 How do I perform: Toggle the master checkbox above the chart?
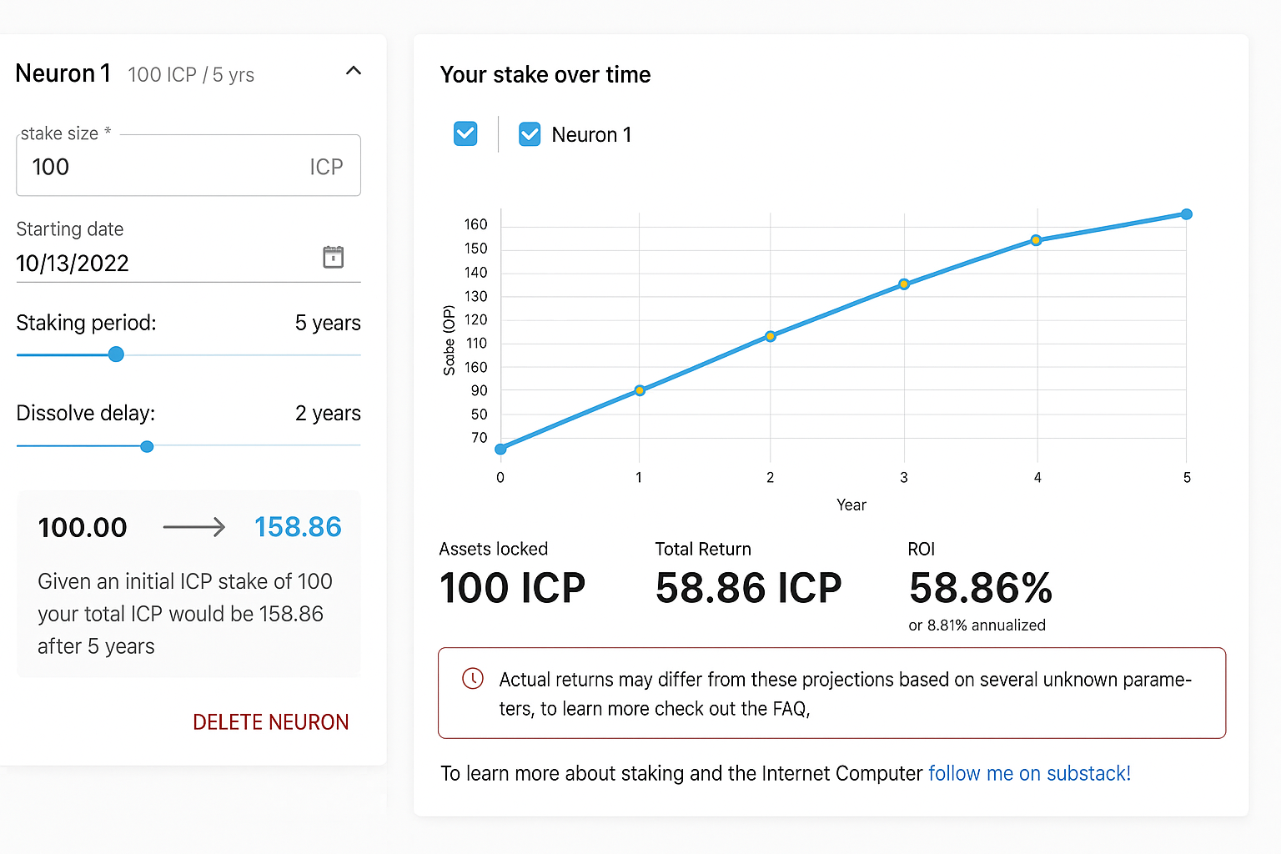465,133
